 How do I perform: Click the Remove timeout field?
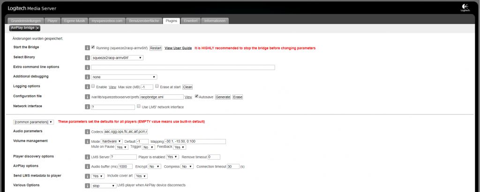pos(214,157)
